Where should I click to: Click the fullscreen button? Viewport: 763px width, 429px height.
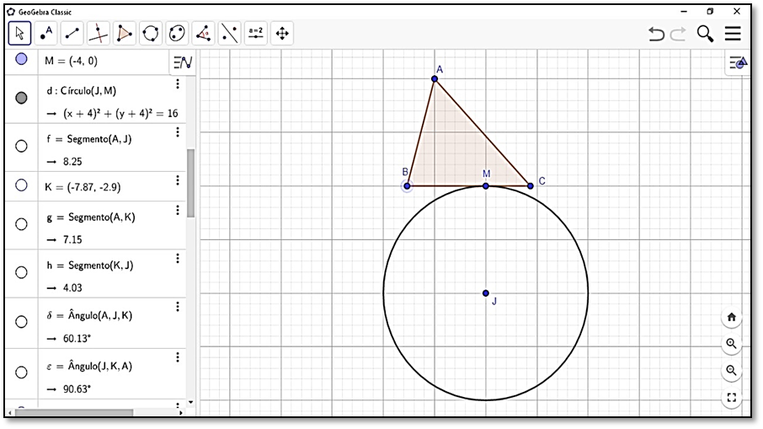coord(731,397)
